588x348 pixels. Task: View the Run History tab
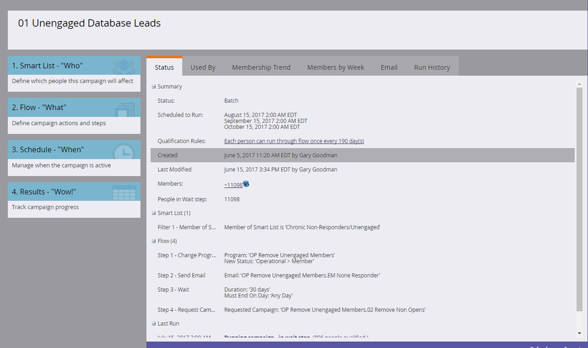coord(432,68)
